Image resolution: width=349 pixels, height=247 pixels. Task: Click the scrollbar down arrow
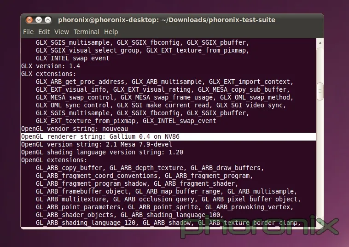pos(320,223)
